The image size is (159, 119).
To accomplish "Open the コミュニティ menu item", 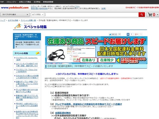I will pos(11,2).
